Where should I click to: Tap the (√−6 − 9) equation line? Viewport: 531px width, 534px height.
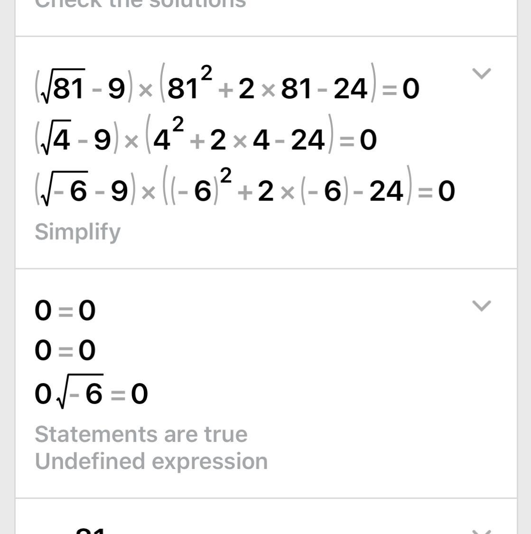244,191
